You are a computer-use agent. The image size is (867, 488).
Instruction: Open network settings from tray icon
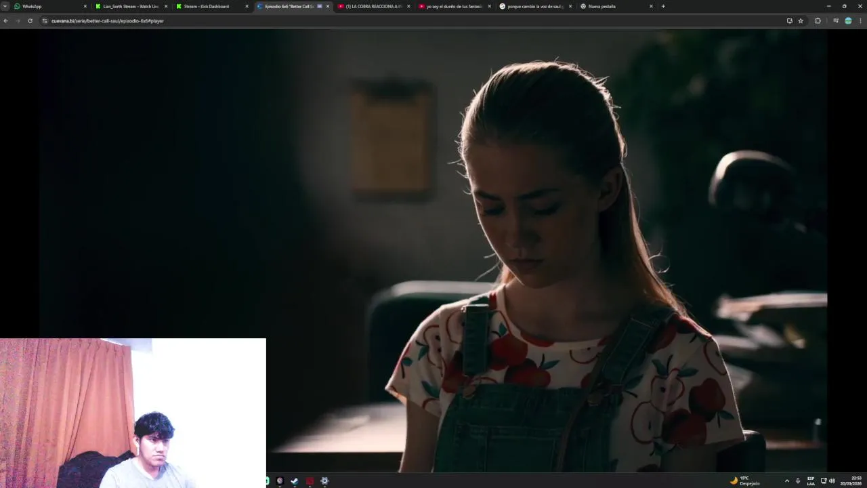(x=824, y=481)
